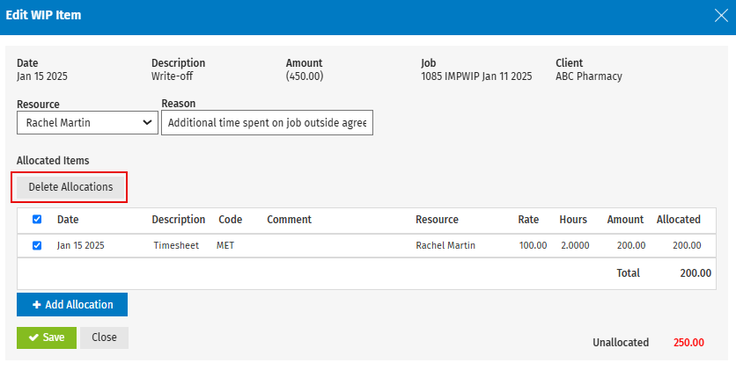Viewport: 736px width, 370px height.
Task: Click the Timesheet description cell
Action: point(176,245)
